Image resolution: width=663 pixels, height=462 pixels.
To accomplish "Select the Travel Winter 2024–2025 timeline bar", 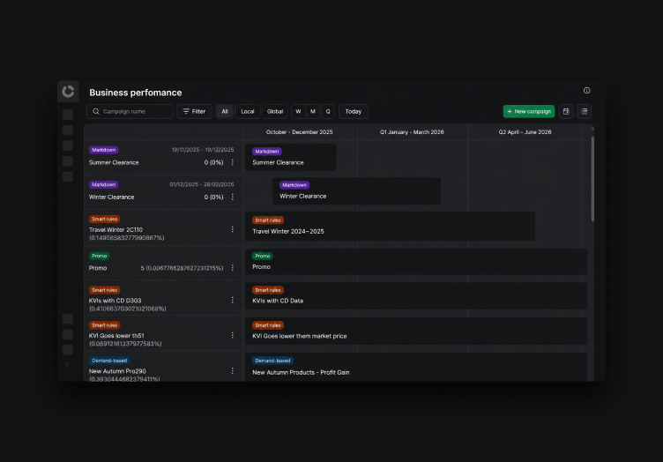I will pyautogui.click(x=390, y=227).
